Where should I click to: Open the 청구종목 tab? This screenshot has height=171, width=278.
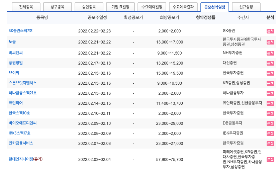pos(58,7)
